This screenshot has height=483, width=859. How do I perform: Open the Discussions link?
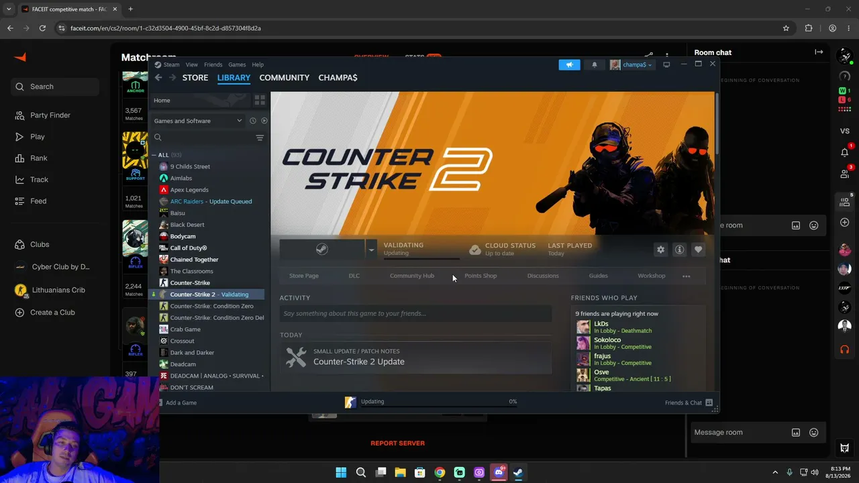click(x=543, y=276)
